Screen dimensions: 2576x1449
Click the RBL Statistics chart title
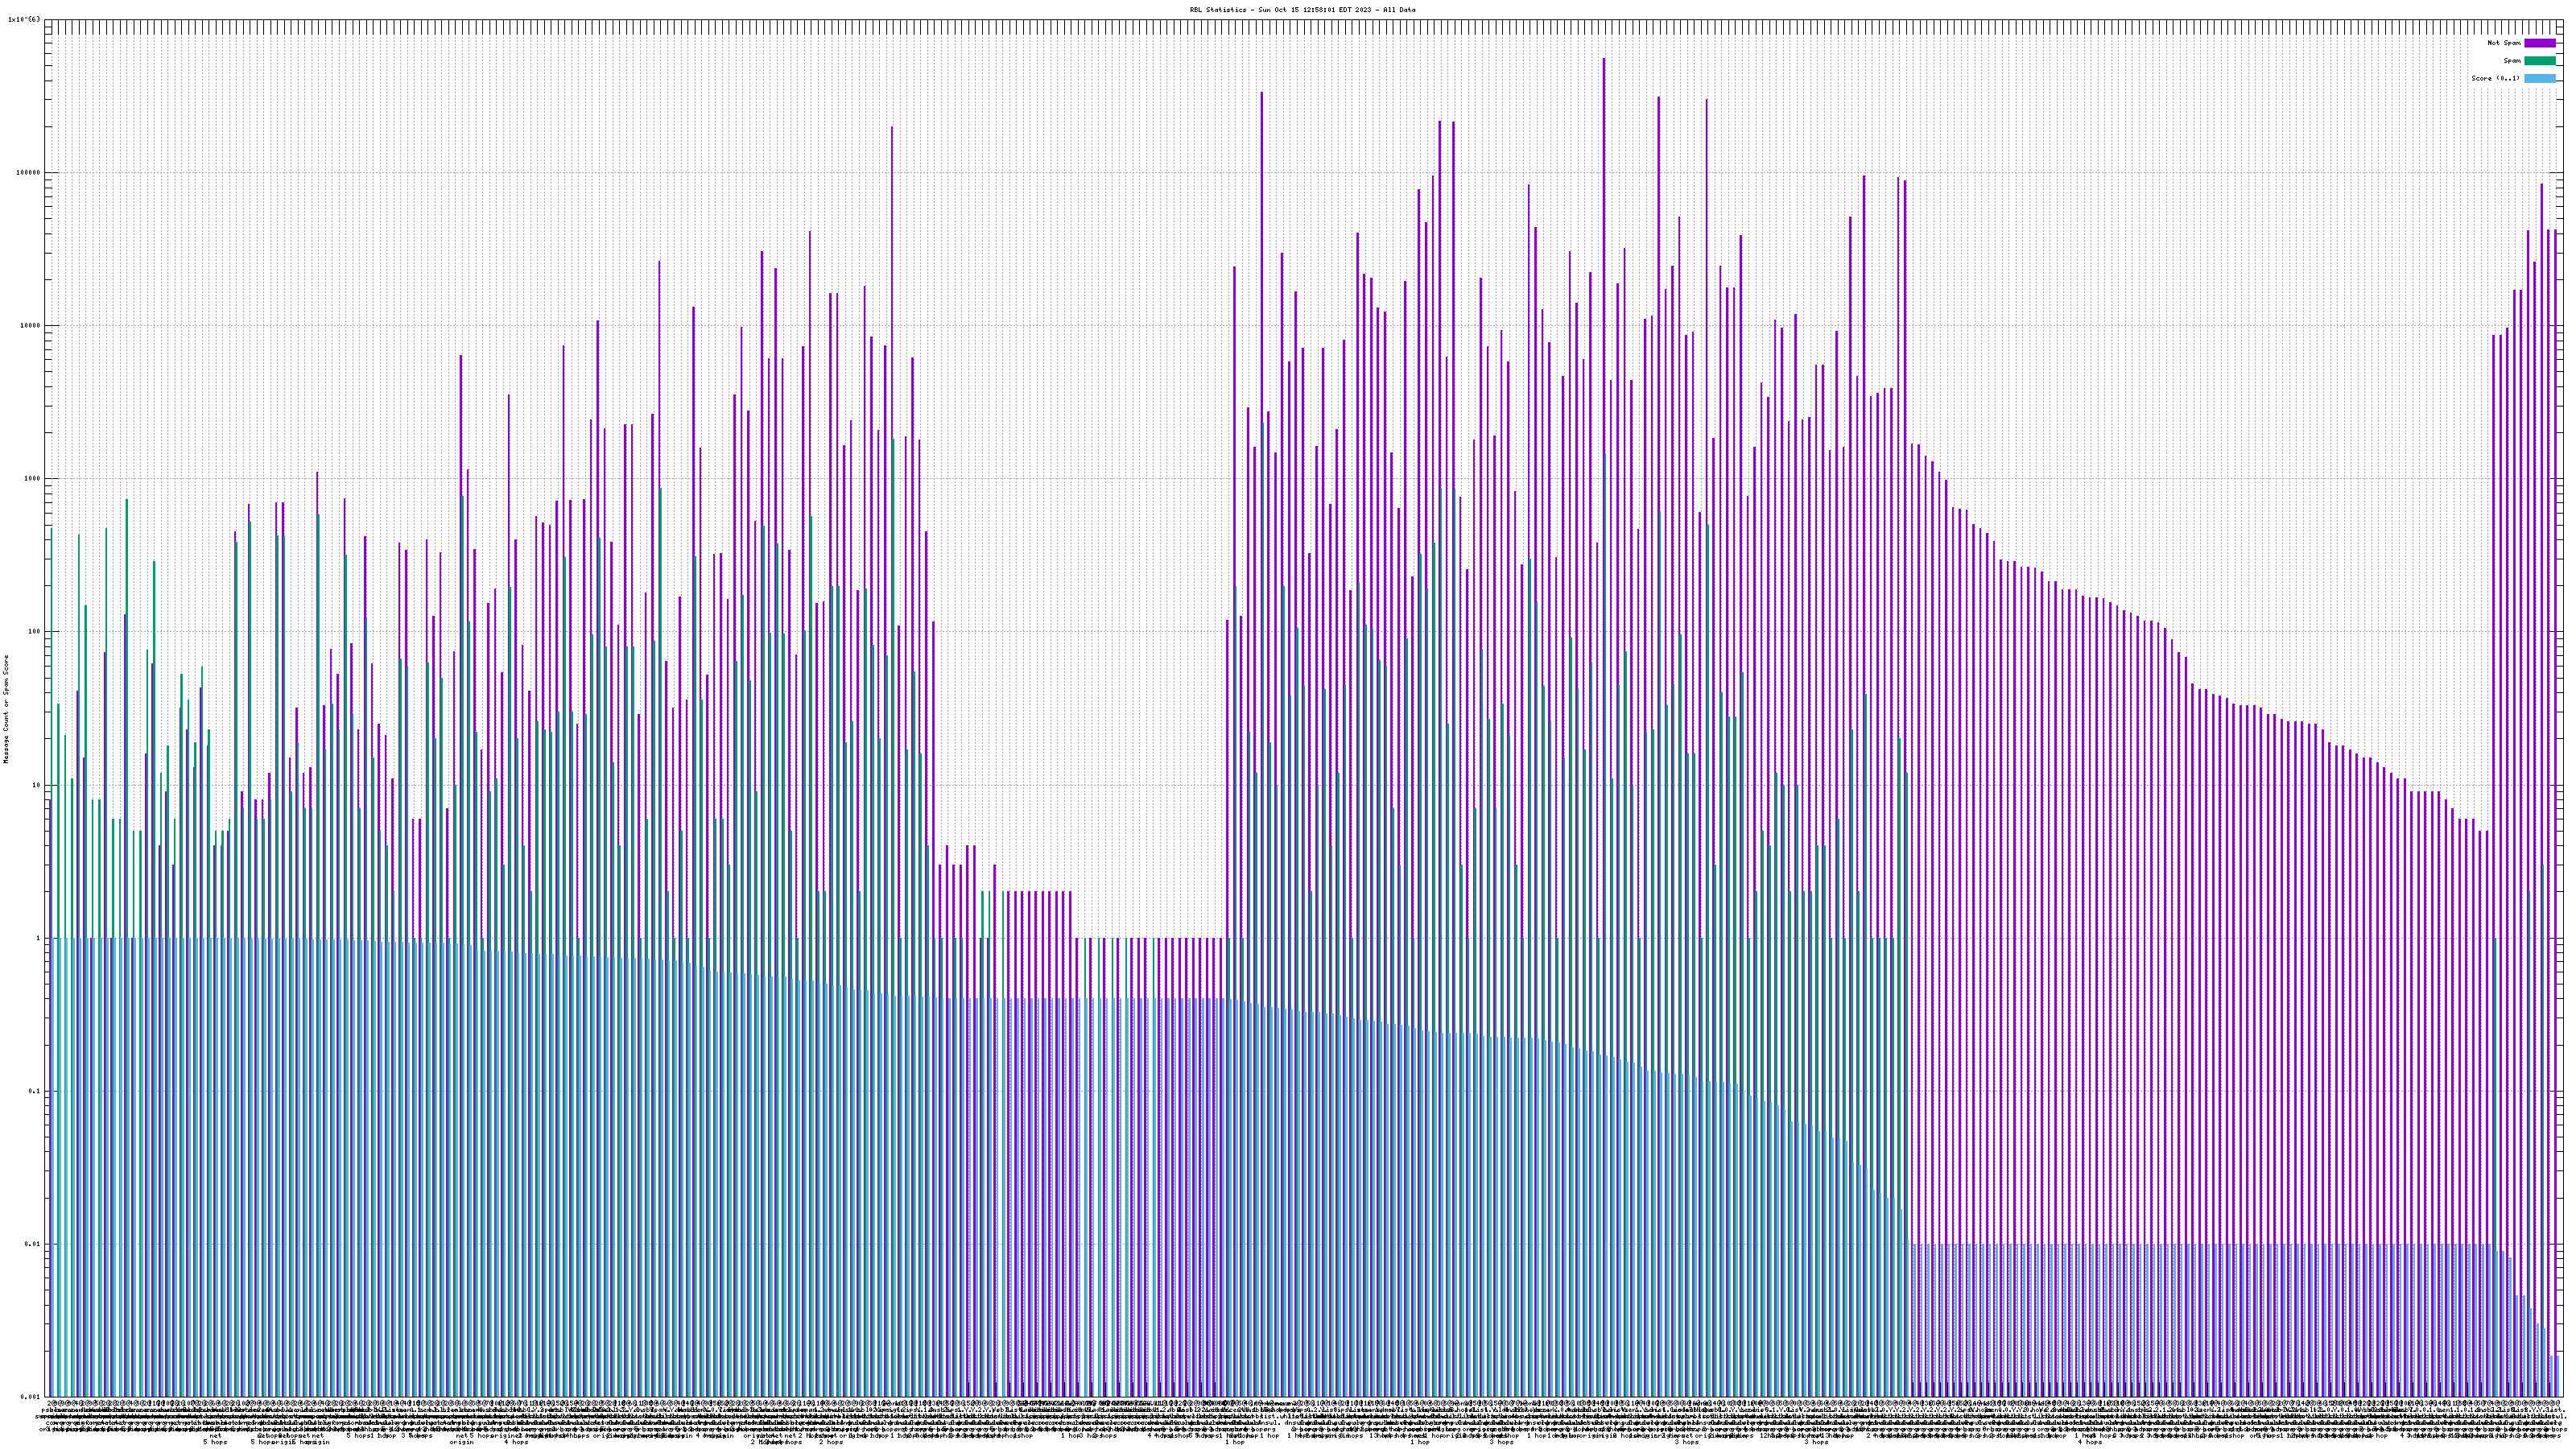[1302, 10]
